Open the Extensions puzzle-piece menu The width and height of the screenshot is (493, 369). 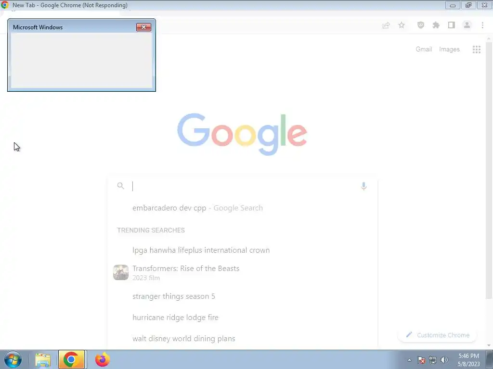coord(436,25)
